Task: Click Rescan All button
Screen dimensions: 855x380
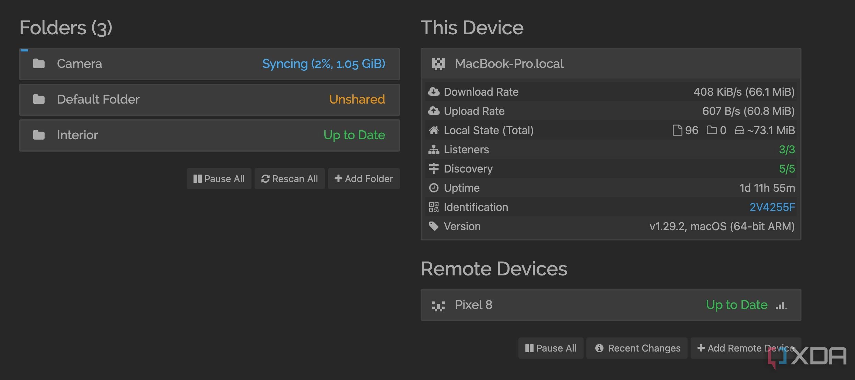Action: [x=290, y=179]
